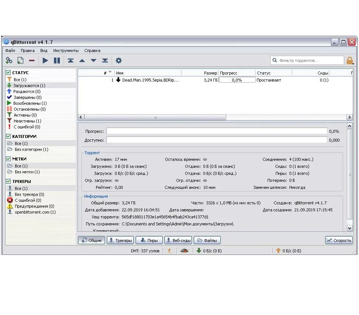The image size is (359, 315).
Task: Move torrent down in queue
Action: (94, 60)
